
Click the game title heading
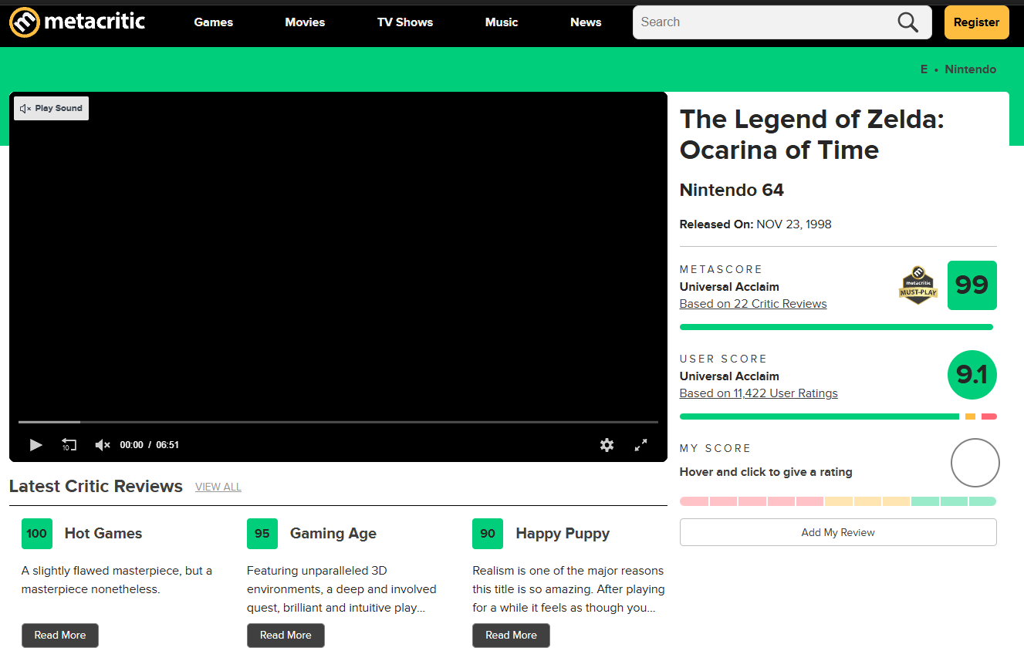coord(812,134)
